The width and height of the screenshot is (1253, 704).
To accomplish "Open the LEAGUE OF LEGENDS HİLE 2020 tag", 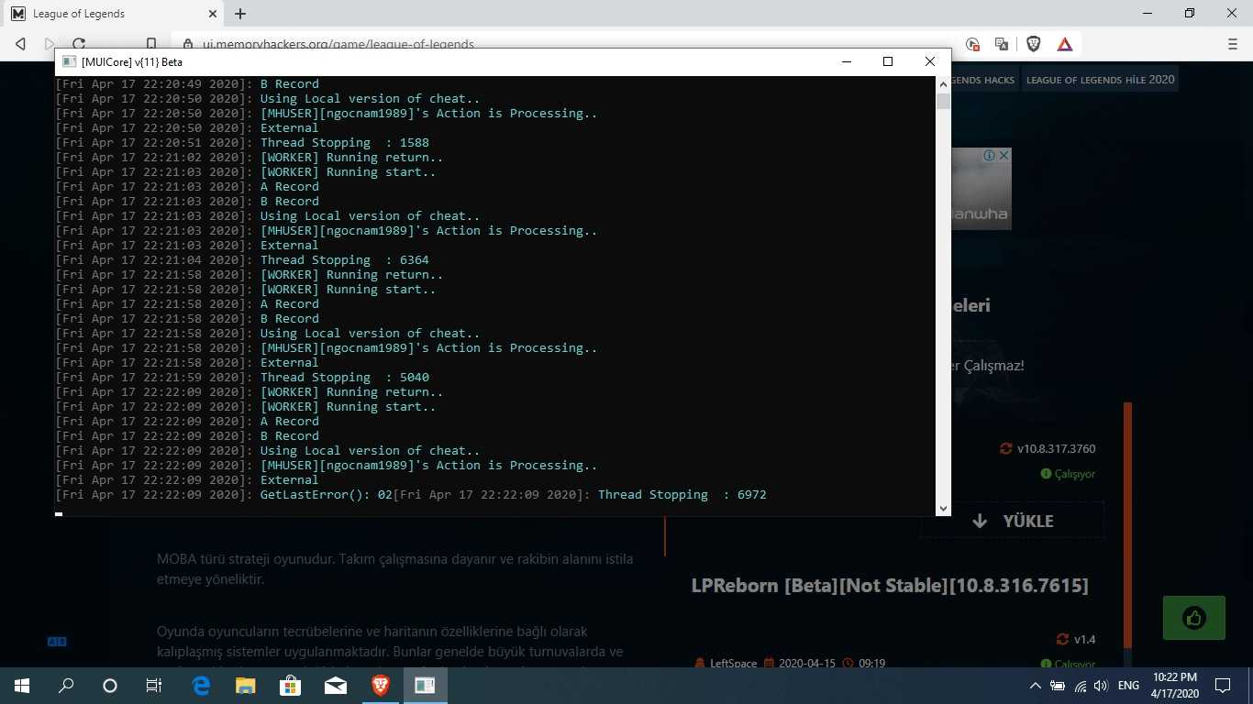I will point(1100,80).
